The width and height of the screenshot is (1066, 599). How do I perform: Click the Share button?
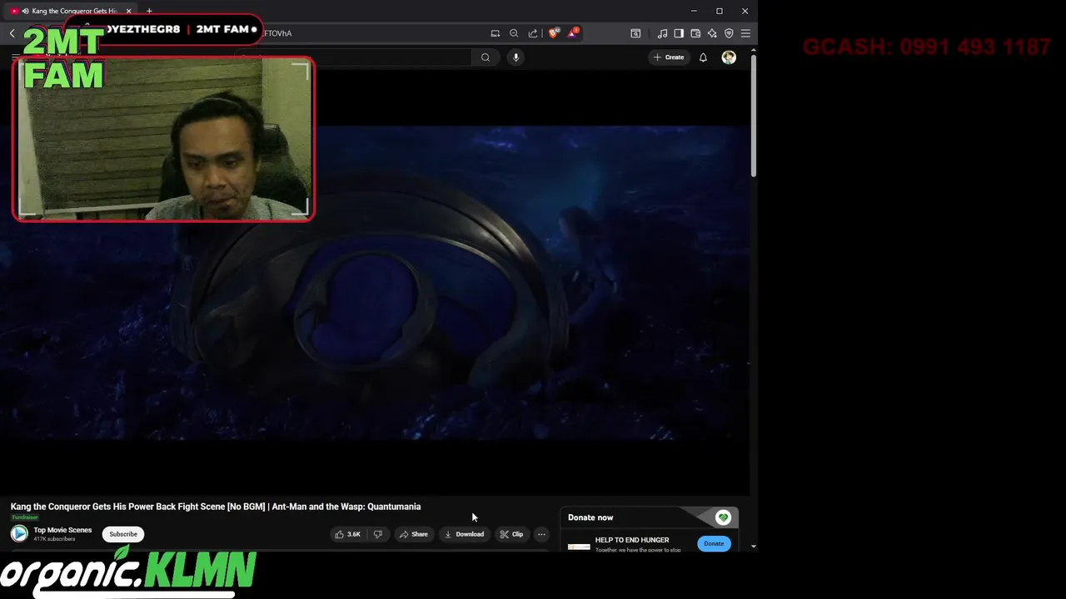413,534
